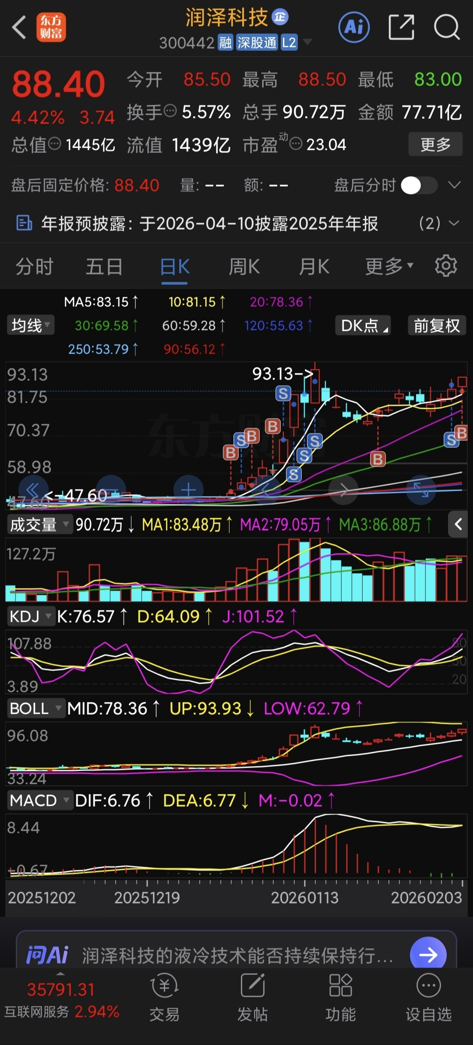The image size is (473, 1045).
Task: Expand announcement list chevron next to (2)
Action: pos(455,223)
